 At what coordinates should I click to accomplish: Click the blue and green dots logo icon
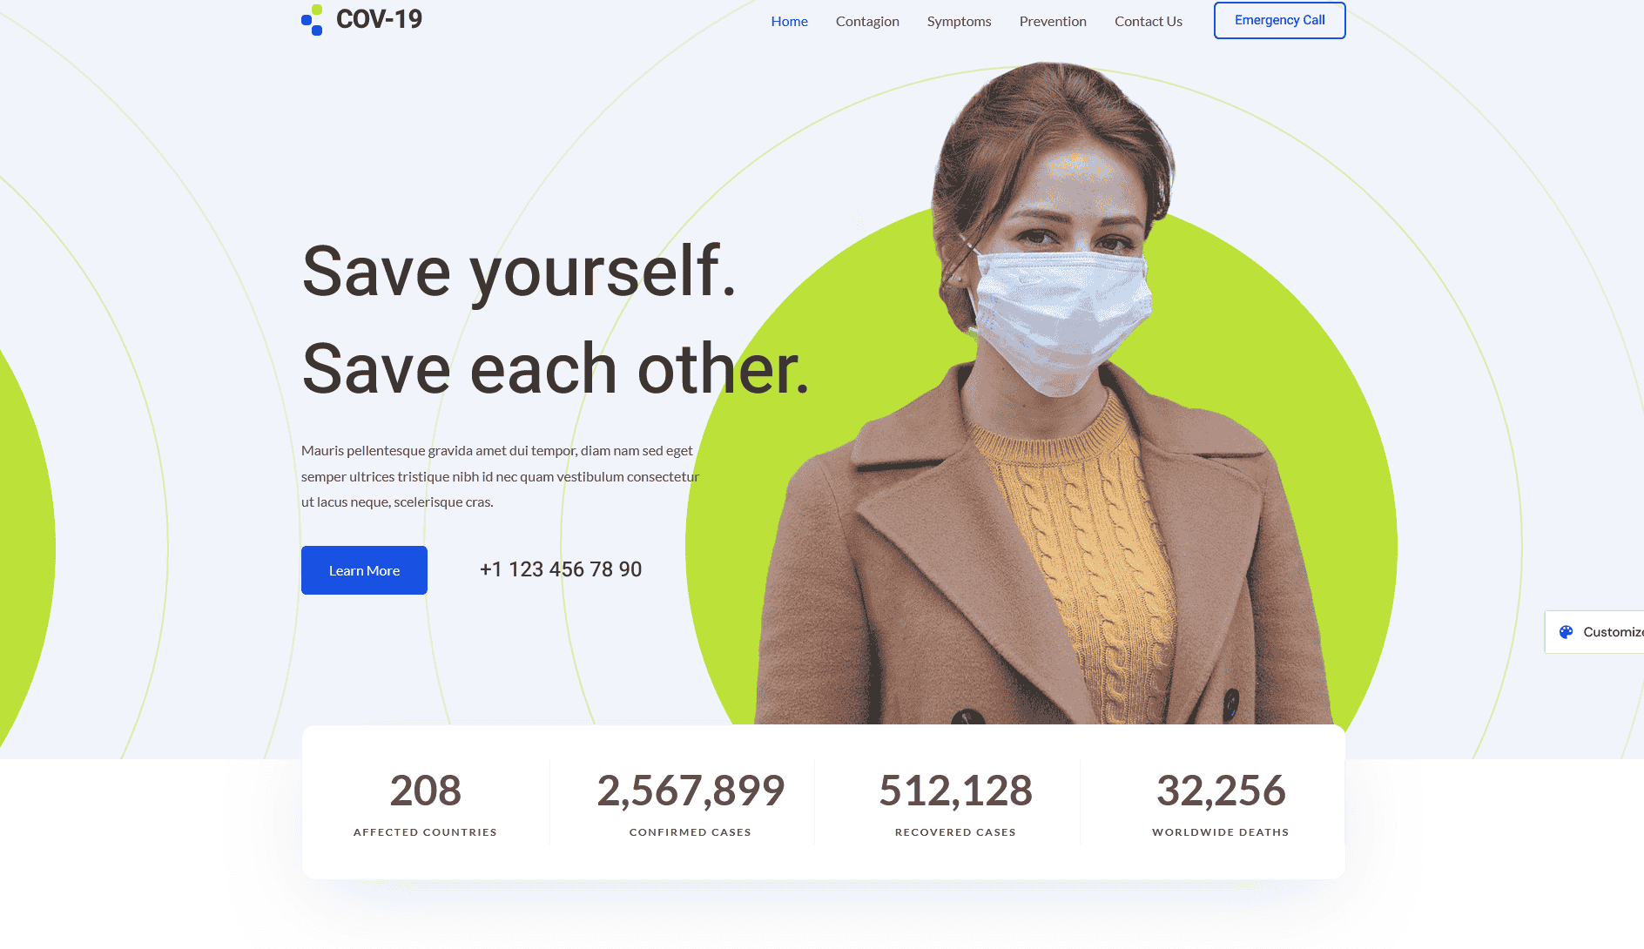[312, 20]
